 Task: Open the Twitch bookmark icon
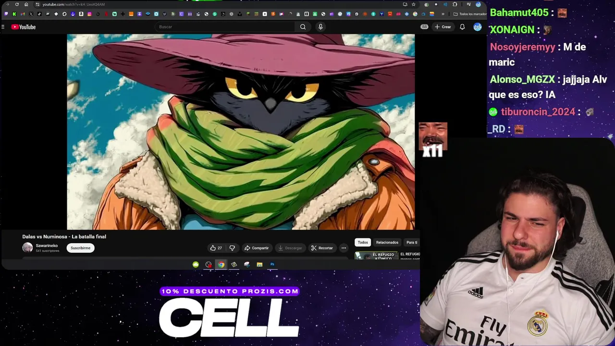pos(6,14)
